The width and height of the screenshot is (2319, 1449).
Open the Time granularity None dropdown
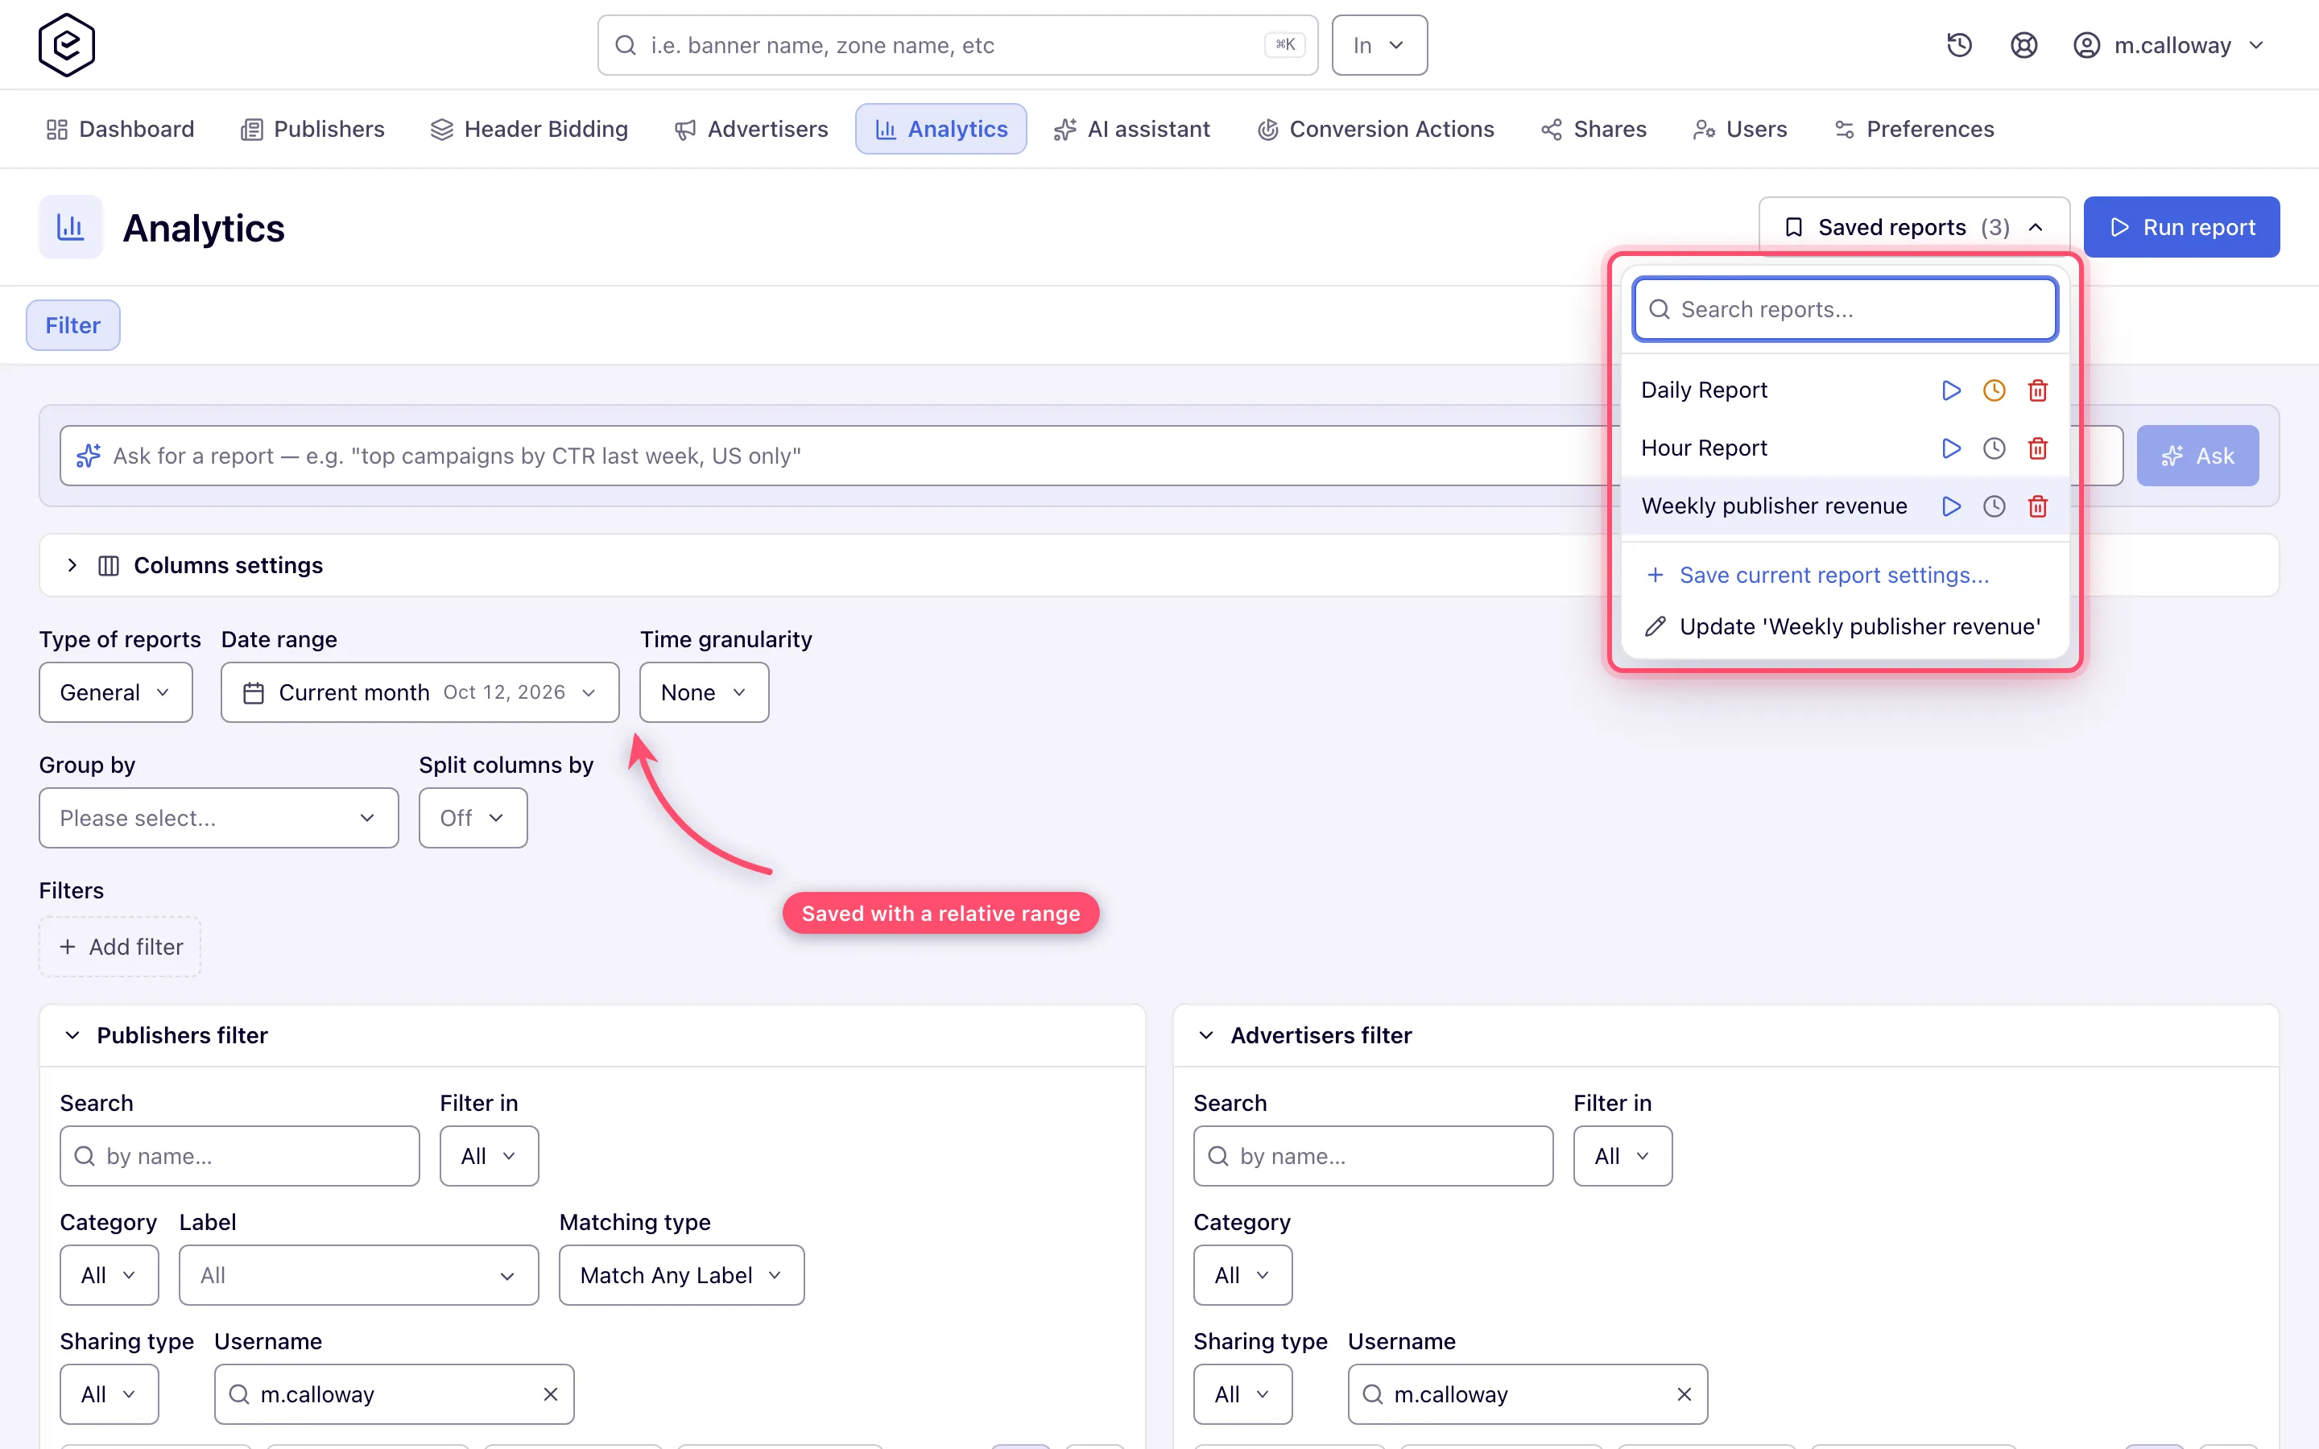point(705,692)
